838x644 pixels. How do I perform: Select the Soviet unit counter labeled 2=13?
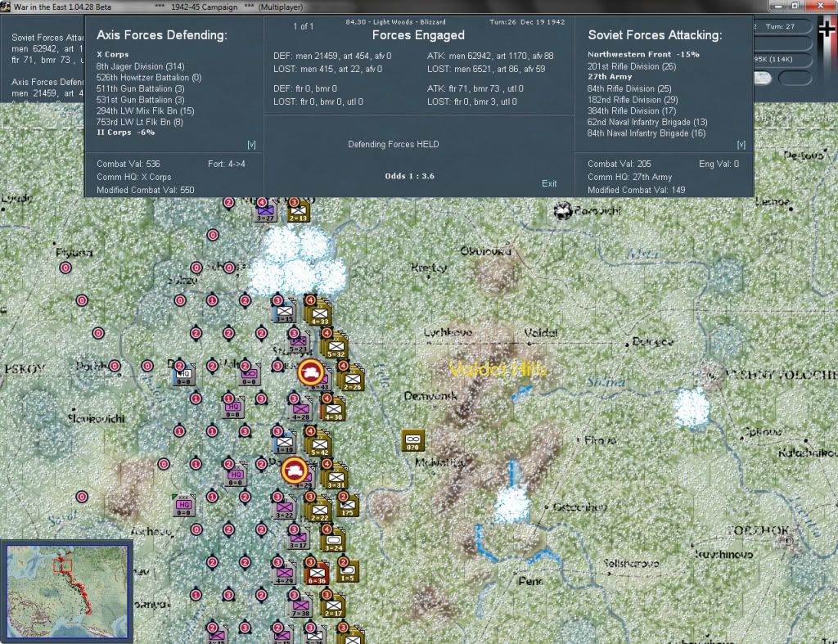(298, 211)
